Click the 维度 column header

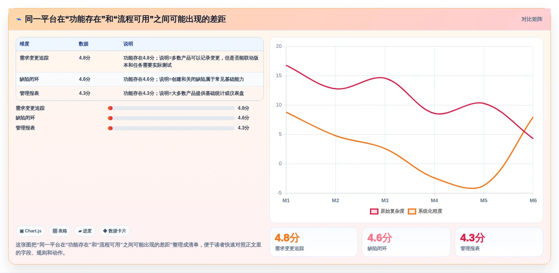(25, 44)
